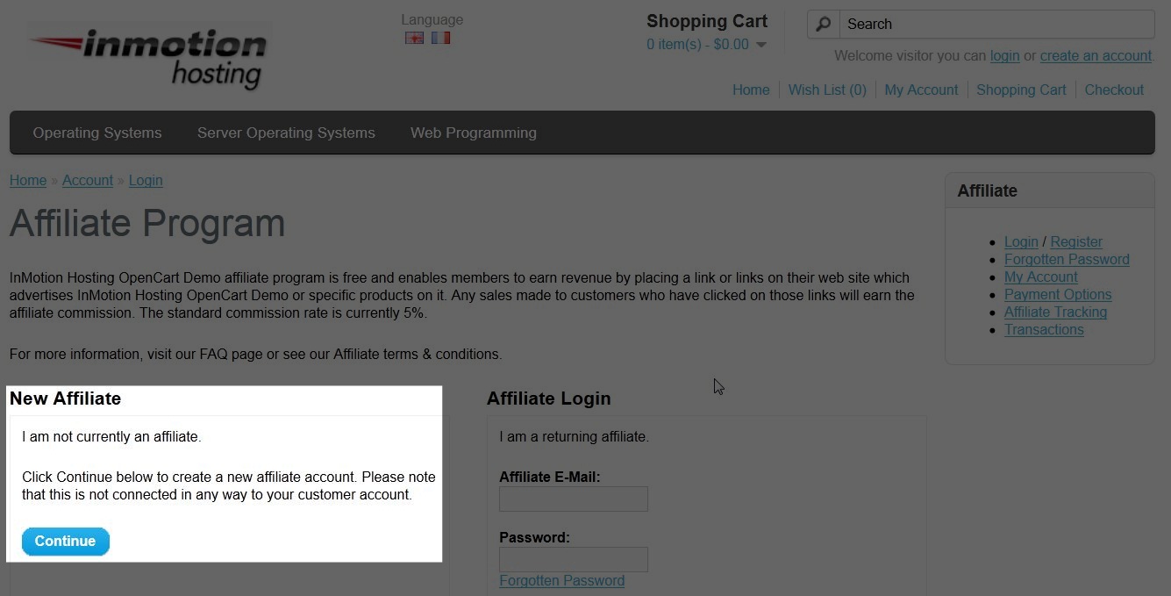
Task: Open Register in Affiliate sidebar
Action: (x=1076, y=241)
